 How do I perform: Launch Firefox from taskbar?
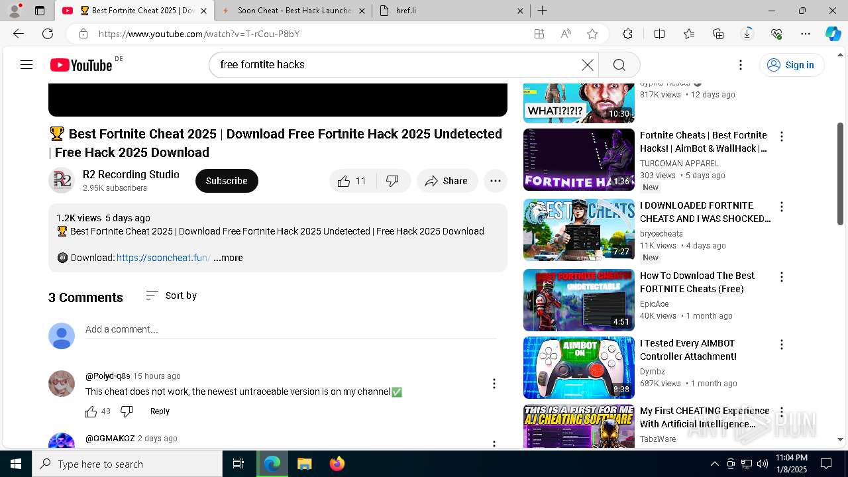tap(337, 464)
